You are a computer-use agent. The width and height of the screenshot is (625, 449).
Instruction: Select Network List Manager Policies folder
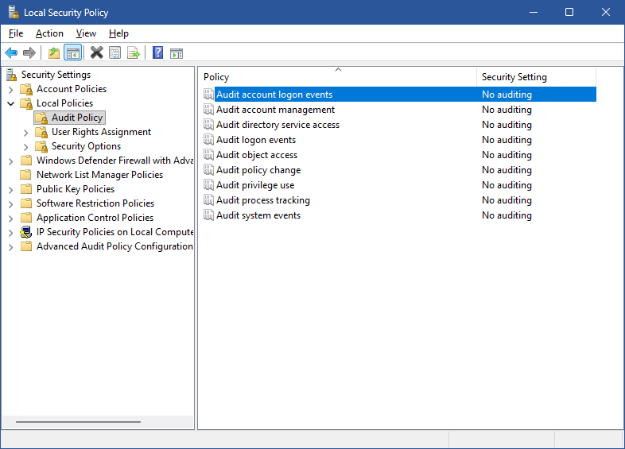99,175
